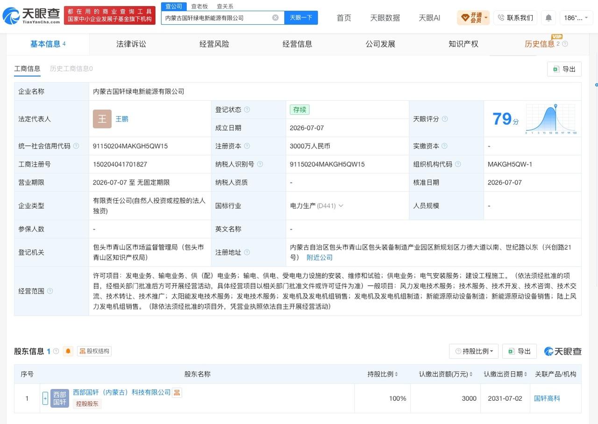Switch to 查老板 search tab
Image resolution: width=598 pixels, height=424 pixels.
199,6
